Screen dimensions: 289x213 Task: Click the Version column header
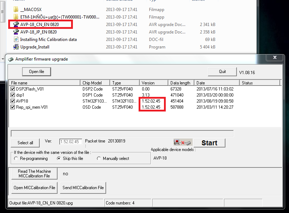pos(154,83)
